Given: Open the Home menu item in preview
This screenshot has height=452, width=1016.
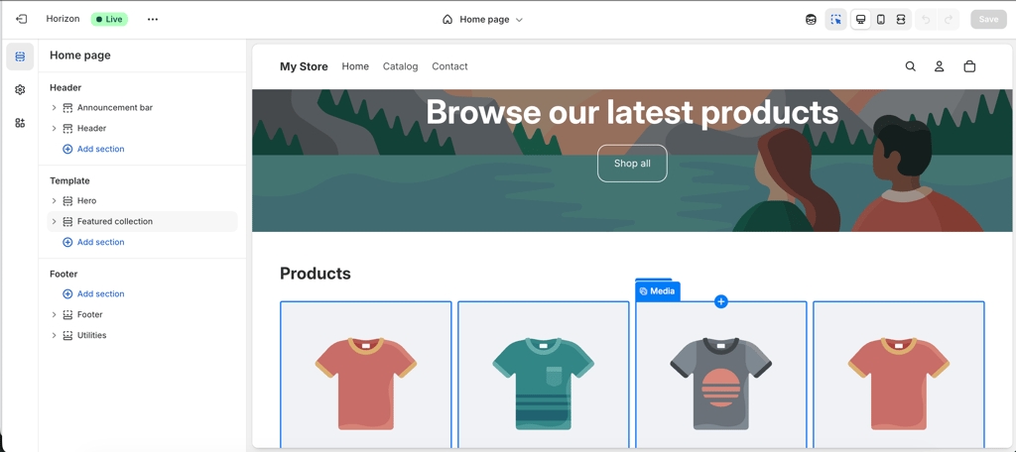Looking at the screenshot, I should coord(355,66).
